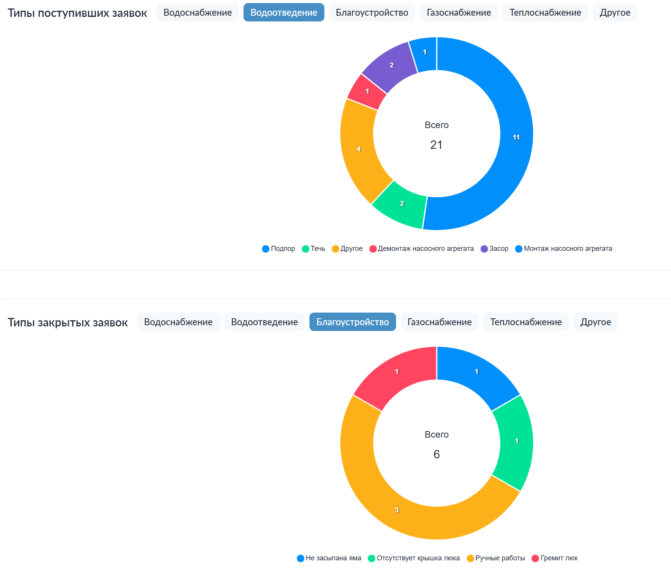Click the orange donut segment labeled 3
Viewport: 671px width, 573px height.
[397, 510]
